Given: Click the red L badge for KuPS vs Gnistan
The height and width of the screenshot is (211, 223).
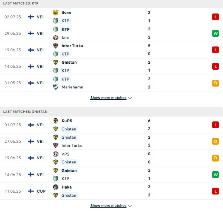Looking at the screenshot, I should [216, 125].
